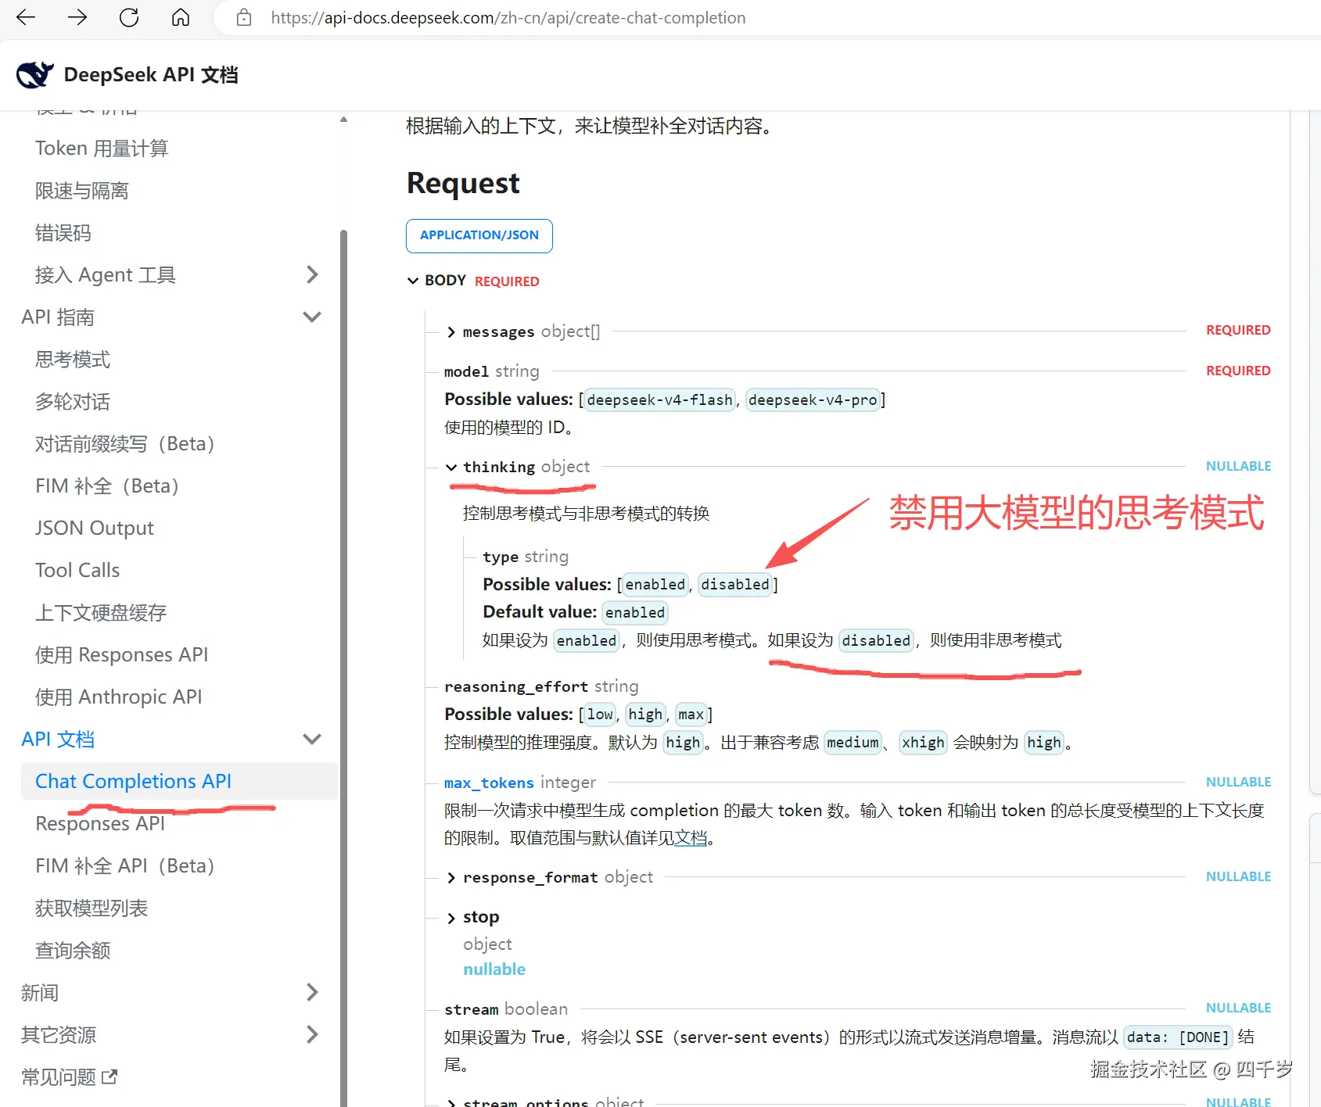Expand the 其它资源 sidebar section

tap(312, 1034)
